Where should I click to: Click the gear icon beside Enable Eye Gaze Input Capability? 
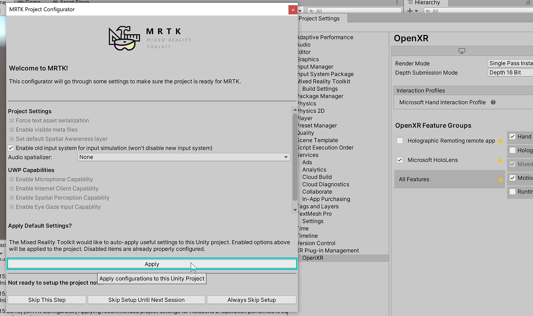(12, 207)
